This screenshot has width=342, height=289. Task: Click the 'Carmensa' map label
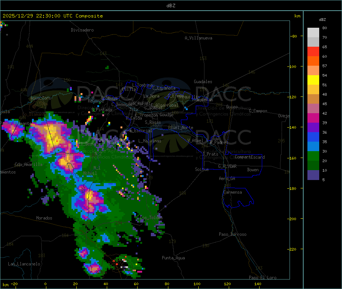tap(233, 192)
